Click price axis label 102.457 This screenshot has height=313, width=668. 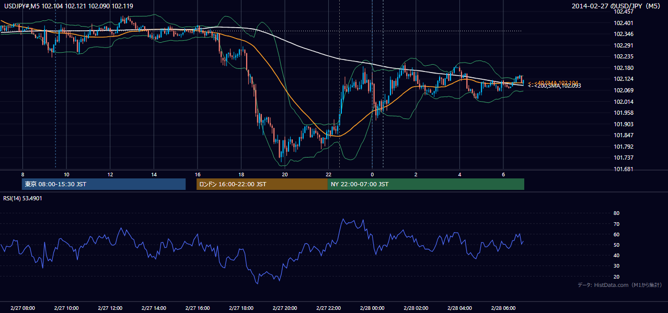(x=624, y=11)
